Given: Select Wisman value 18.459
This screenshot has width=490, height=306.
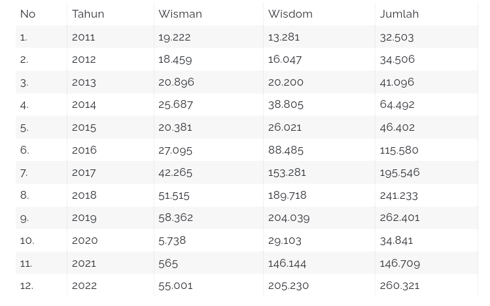Looking at the screenshot, I should tap(175, 59).
